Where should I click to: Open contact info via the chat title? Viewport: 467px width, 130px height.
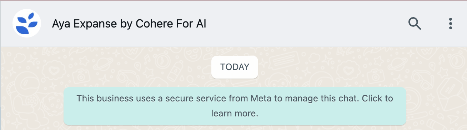129,24
